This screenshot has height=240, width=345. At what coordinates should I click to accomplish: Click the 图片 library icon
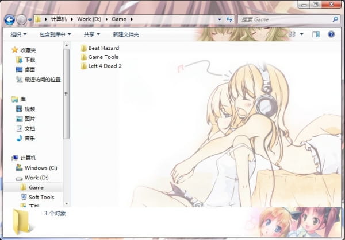[x=20, y=119]
